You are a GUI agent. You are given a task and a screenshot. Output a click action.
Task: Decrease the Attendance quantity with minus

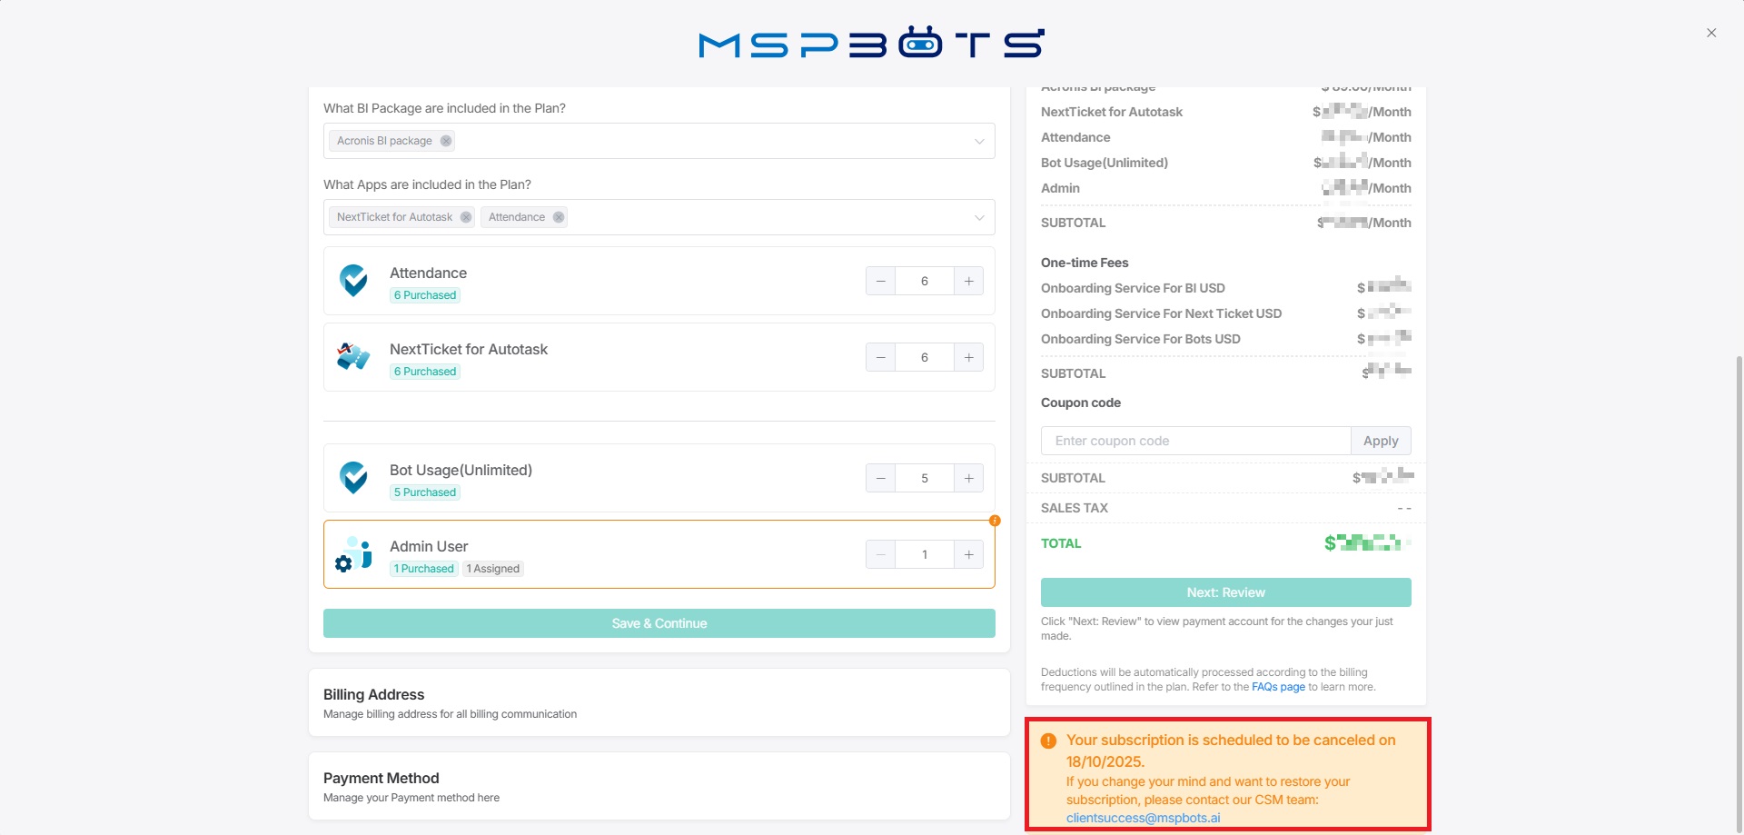click(880, 281)
